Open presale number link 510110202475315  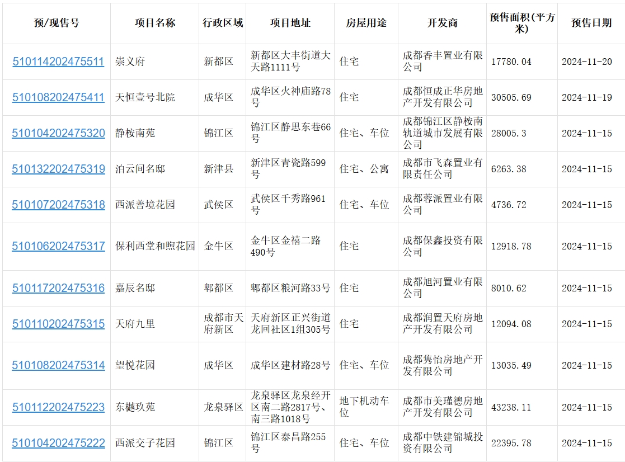(x=58, y=324)
